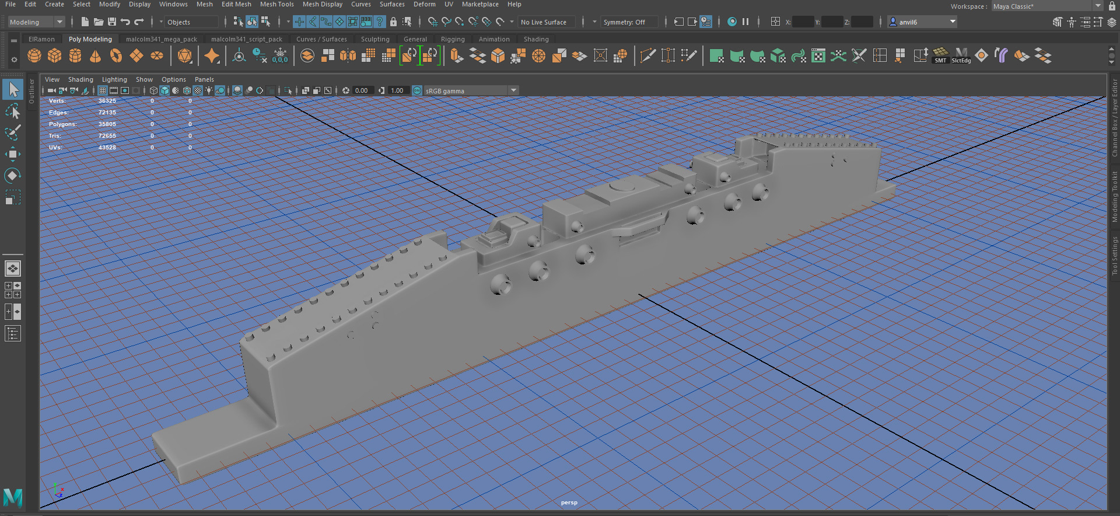Open the Workspace Maya Classic dropdown
Image resolution: width=1120 pixels, height=516 pixels.
1047,6
